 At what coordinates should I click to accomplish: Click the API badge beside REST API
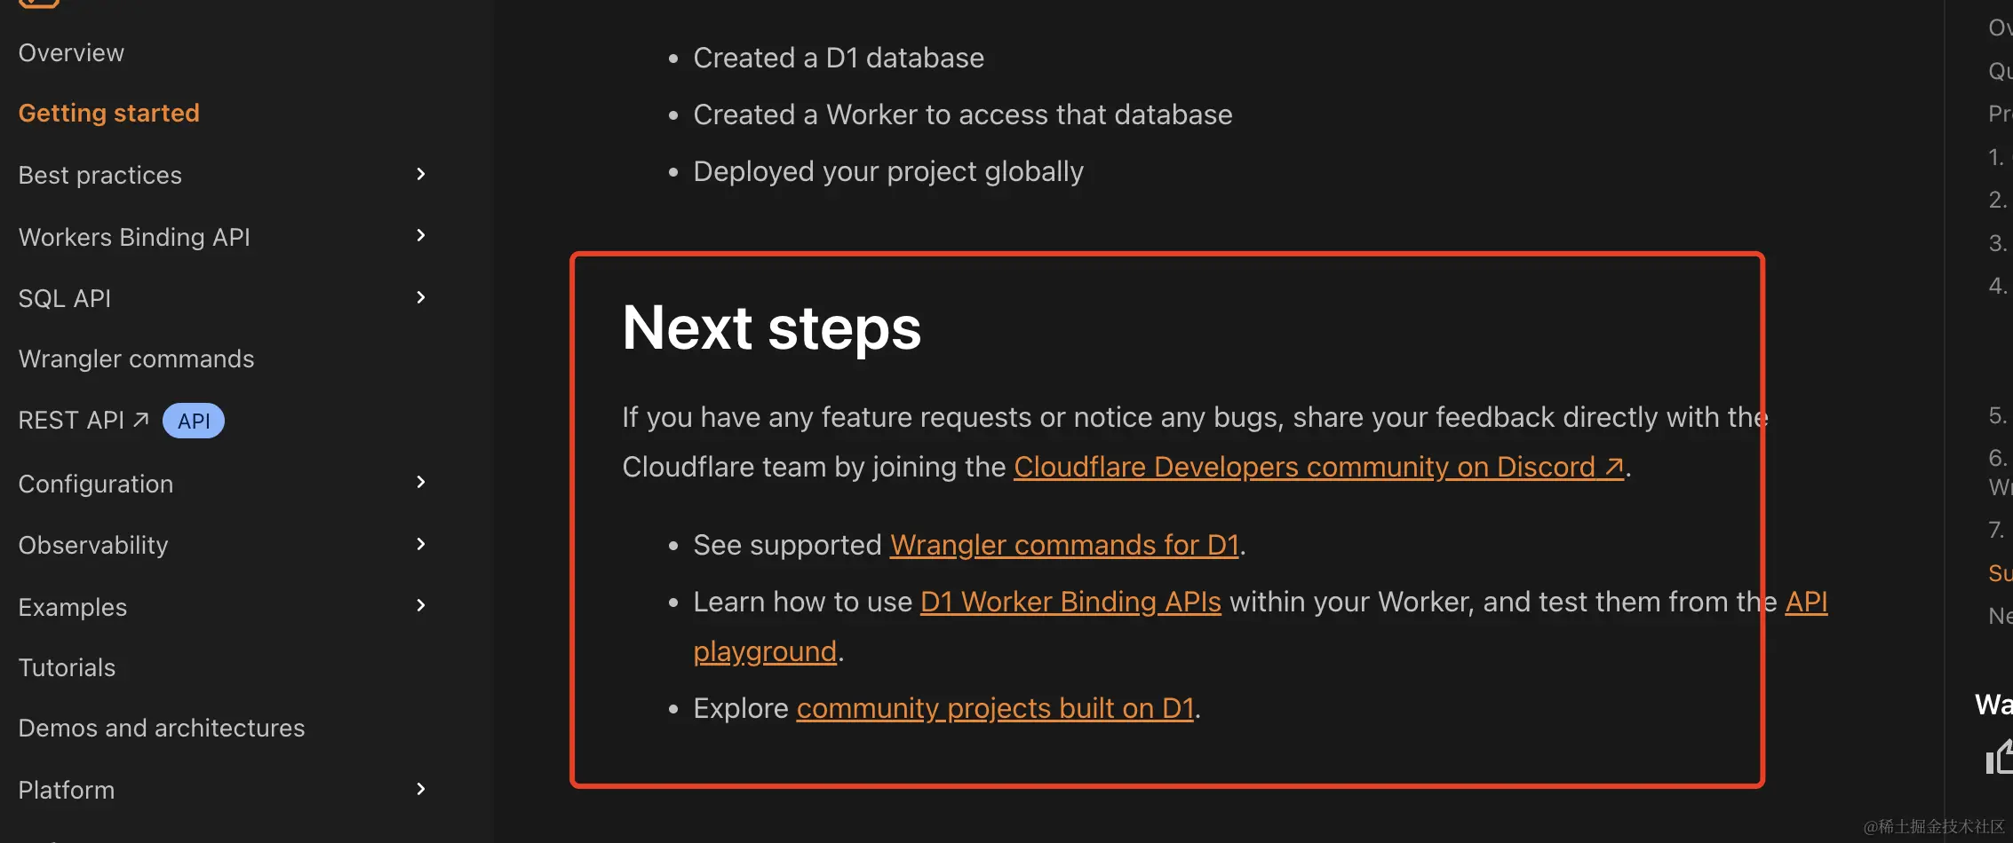193,420
